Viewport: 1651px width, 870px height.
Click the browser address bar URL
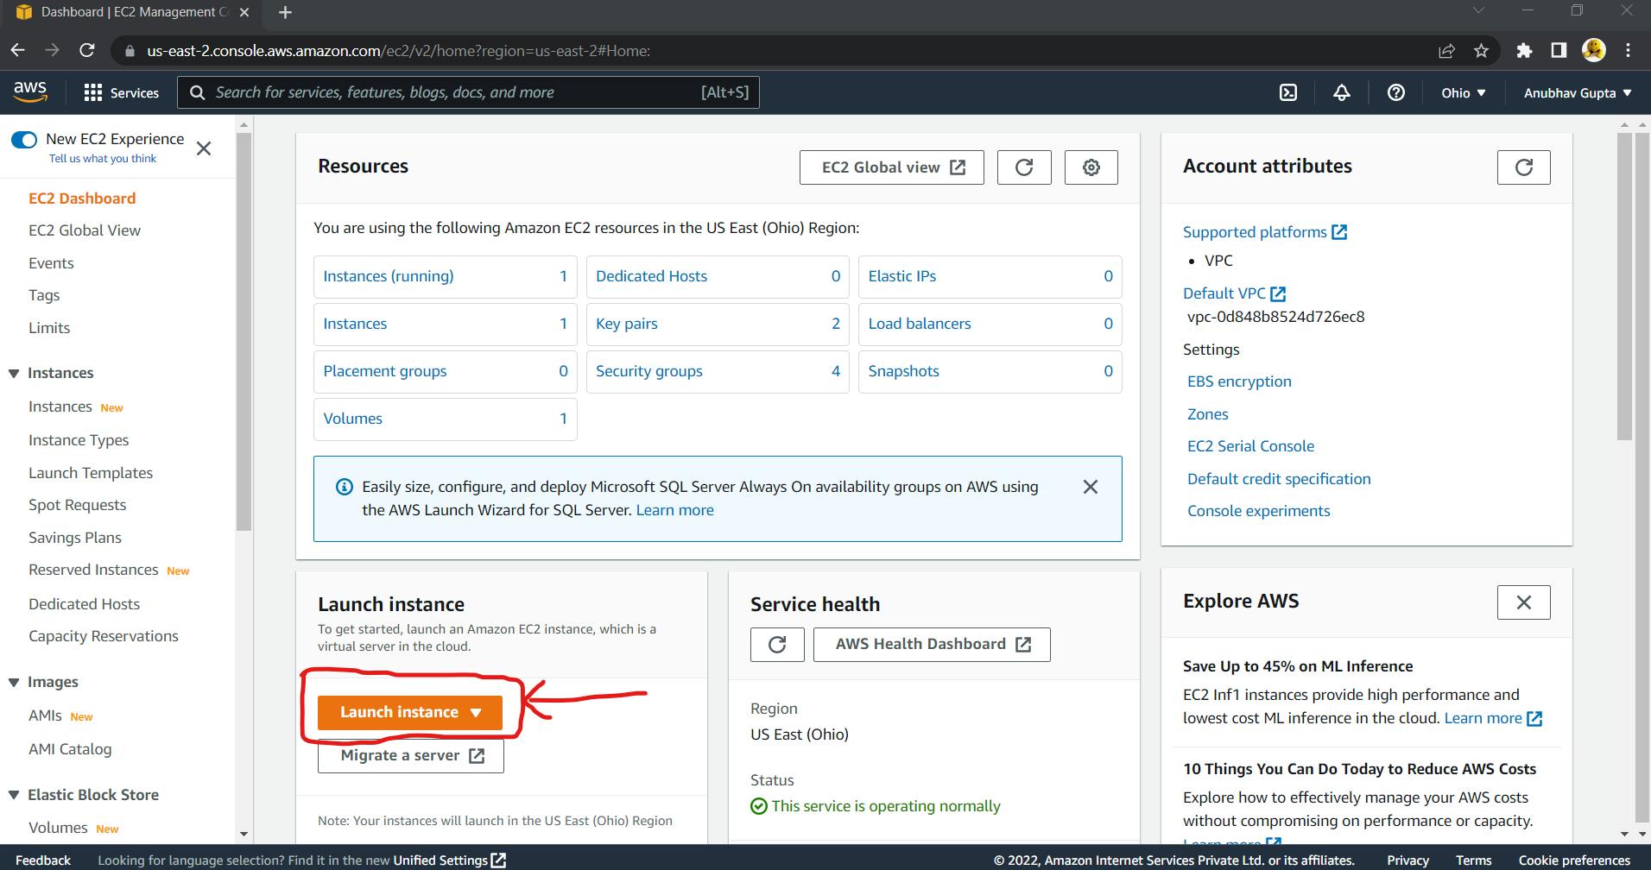(x=398, y=51)
